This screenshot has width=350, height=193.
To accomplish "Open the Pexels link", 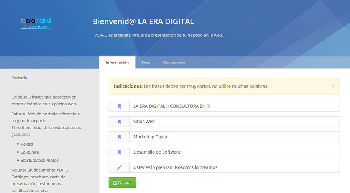I will tap(27, 144).
